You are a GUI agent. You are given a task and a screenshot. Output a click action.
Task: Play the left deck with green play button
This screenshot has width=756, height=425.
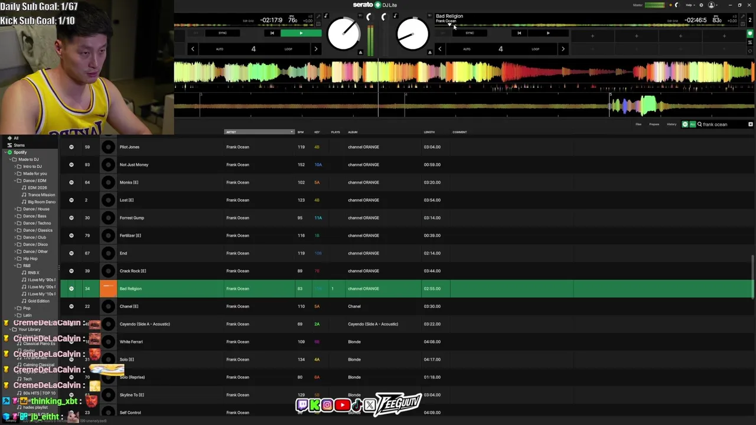[x=301, y=33]
